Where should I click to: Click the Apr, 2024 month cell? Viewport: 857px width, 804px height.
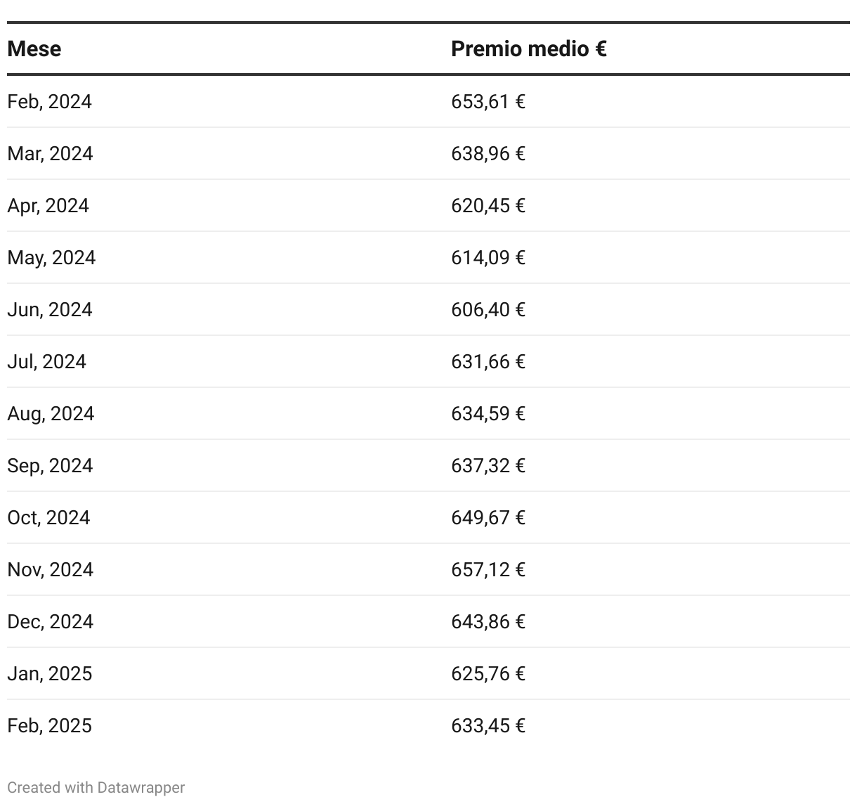[48, 206]
